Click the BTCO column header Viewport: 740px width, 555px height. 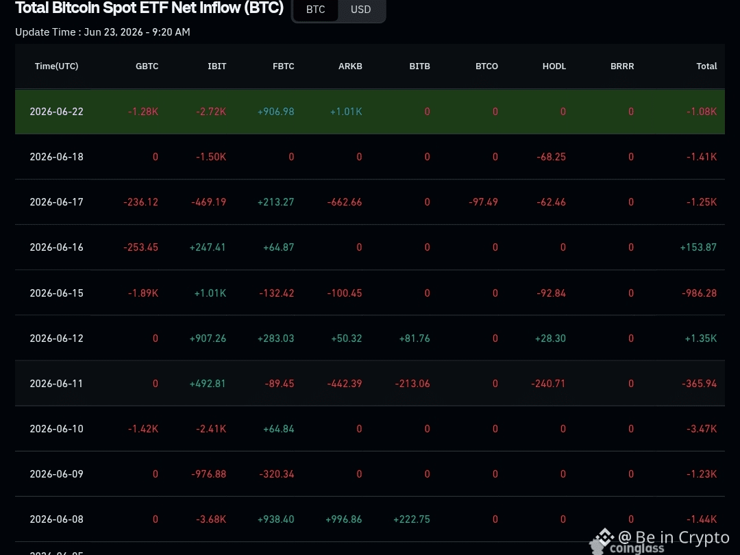[486, 66]
